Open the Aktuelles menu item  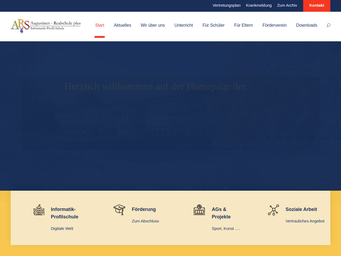122,25
